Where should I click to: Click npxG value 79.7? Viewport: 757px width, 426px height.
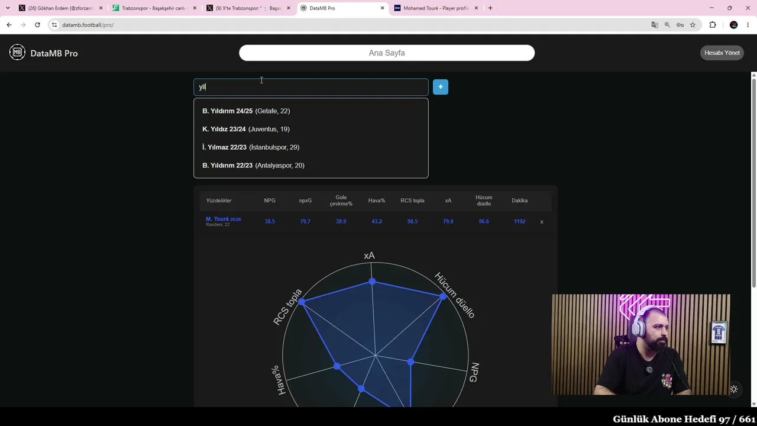pyautogui.click(x=305, y=221)
